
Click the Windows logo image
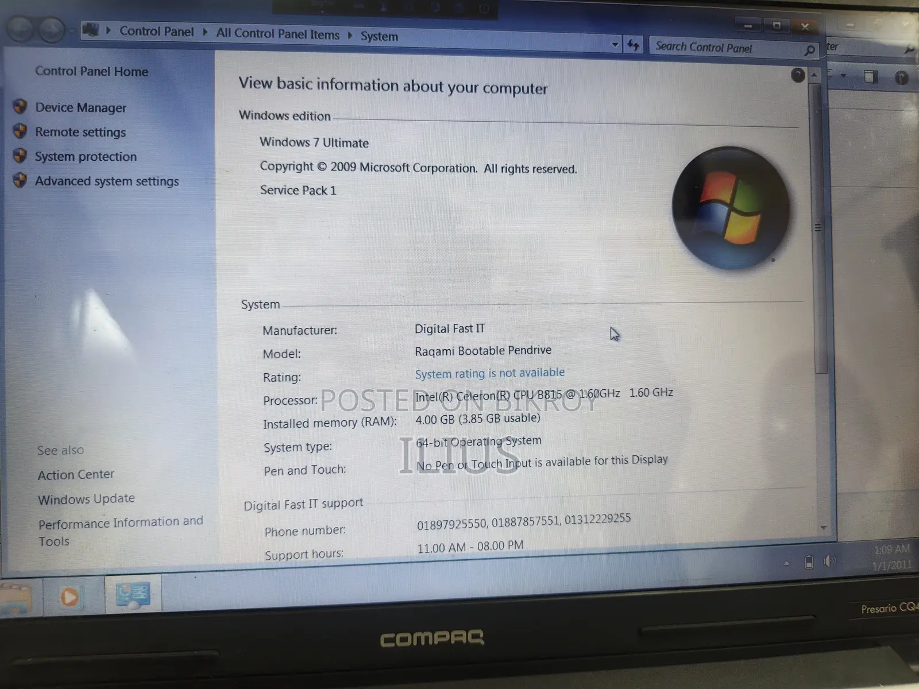point(731,208)
